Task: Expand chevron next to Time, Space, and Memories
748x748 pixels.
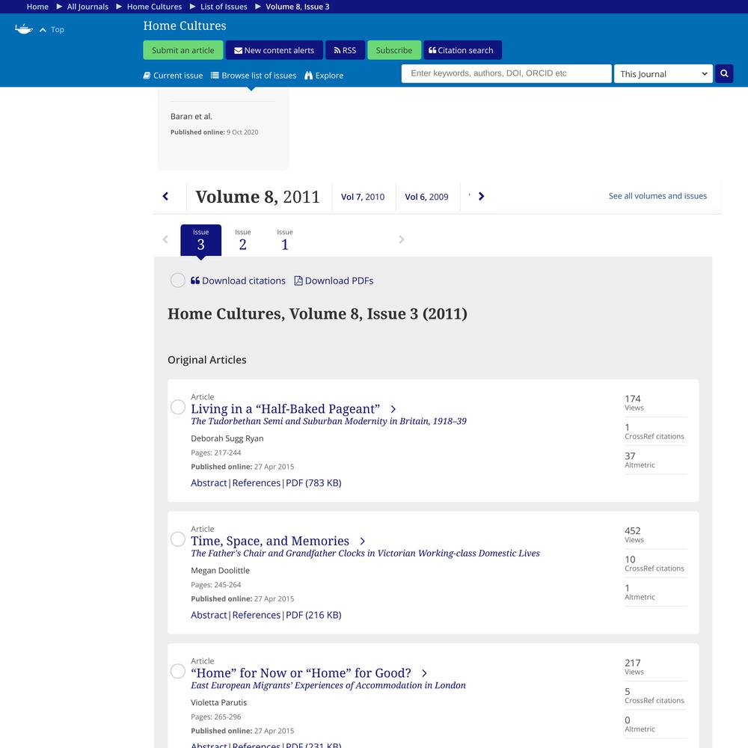Action: pos(363,542)
